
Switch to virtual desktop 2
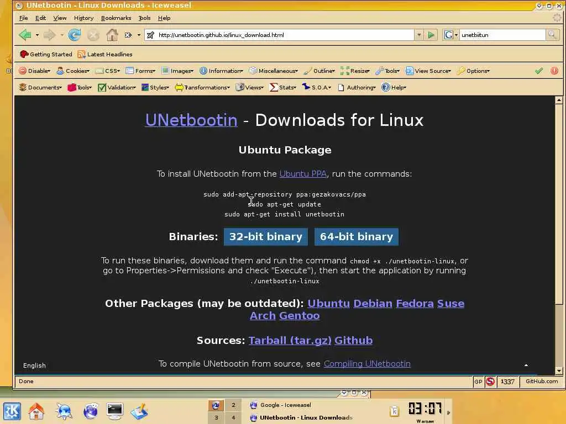point(233,405)
